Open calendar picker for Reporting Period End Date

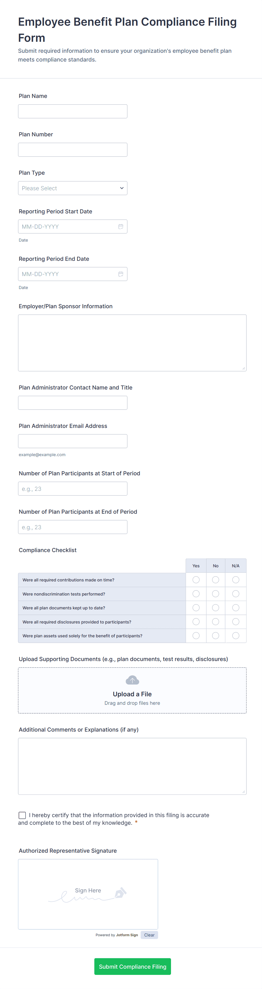click(x=121, y=274)
